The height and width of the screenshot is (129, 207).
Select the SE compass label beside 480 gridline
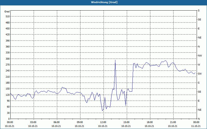point(199,20)
